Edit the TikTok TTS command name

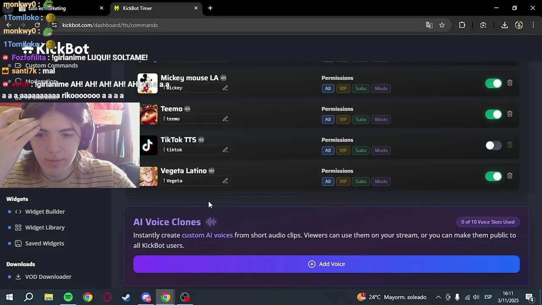pos(225,150)
